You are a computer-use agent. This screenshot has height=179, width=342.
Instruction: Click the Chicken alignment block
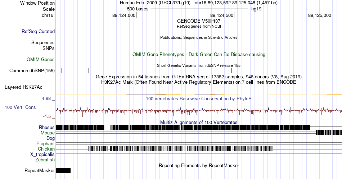[180, 149]
